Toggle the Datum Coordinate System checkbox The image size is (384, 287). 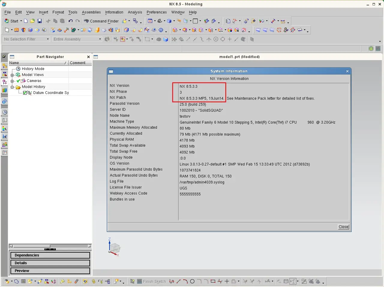(25, 93)
